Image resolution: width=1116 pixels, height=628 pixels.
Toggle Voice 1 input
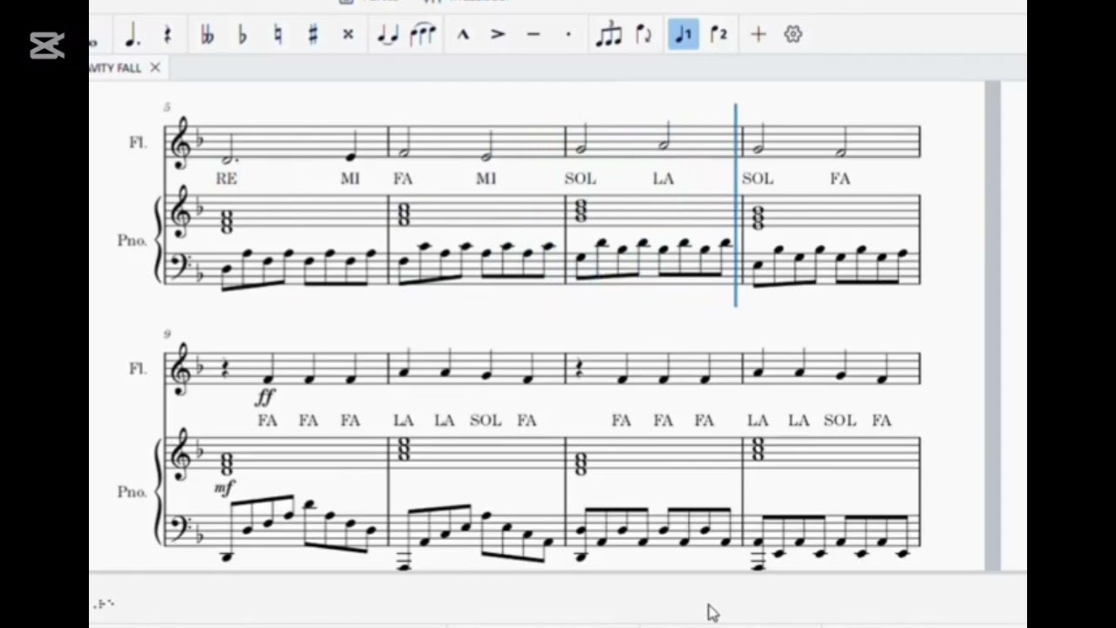click(684, 35)
